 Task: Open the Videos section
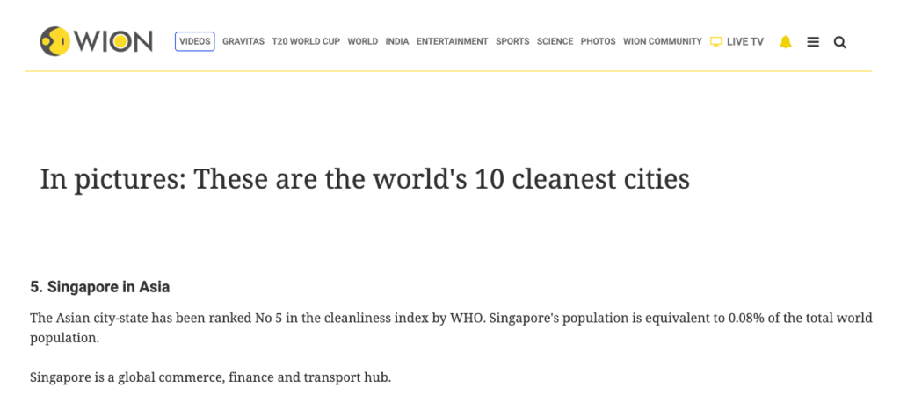(194, 41)
